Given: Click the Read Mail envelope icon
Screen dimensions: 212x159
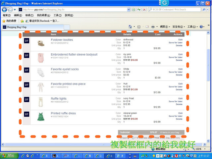Looking at the screenshot, I should click(147, 27).
